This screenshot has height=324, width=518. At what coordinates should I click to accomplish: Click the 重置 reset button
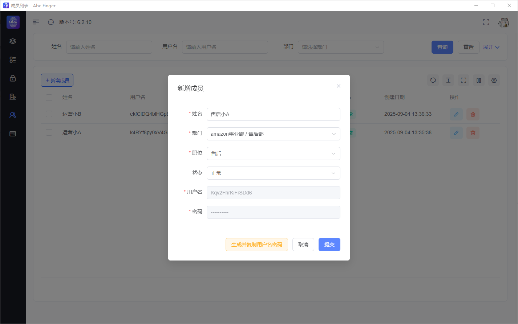[469, 47]
